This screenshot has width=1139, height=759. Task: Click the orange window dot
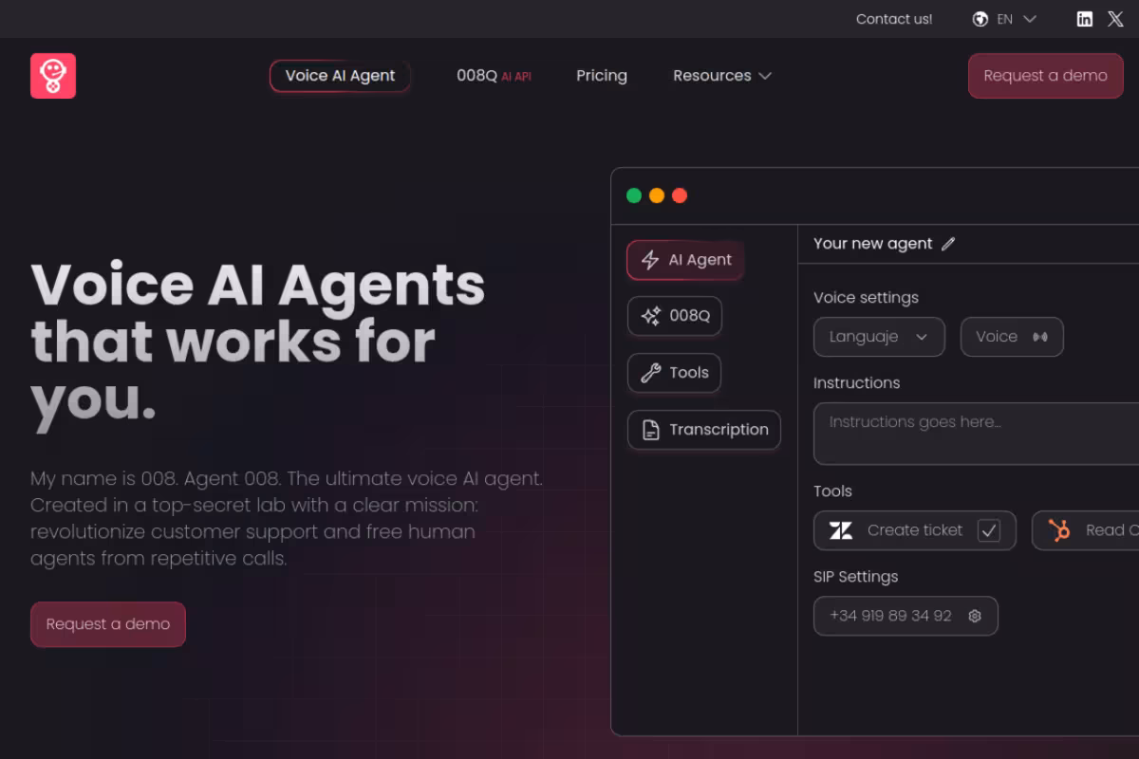657,195
